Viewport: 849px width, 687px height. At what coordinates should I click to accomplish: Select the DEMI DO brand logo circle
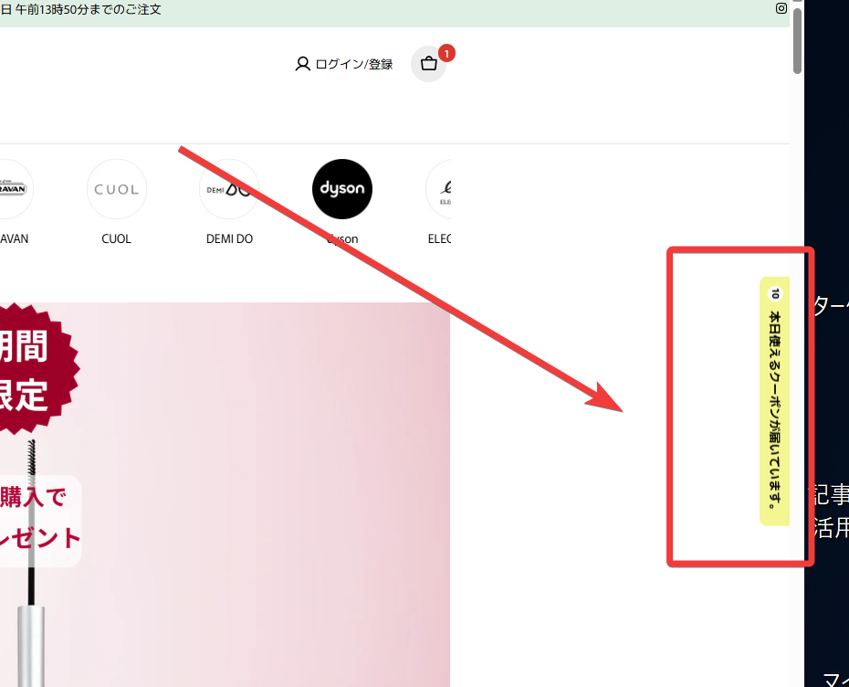[x=229, y=189]
